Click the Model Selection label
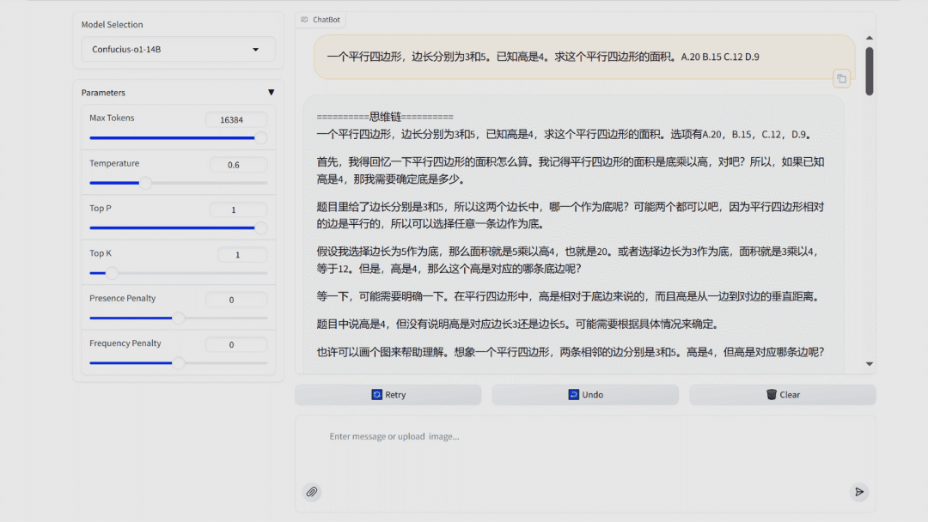The image size is (928, 522). click(112, 24)
